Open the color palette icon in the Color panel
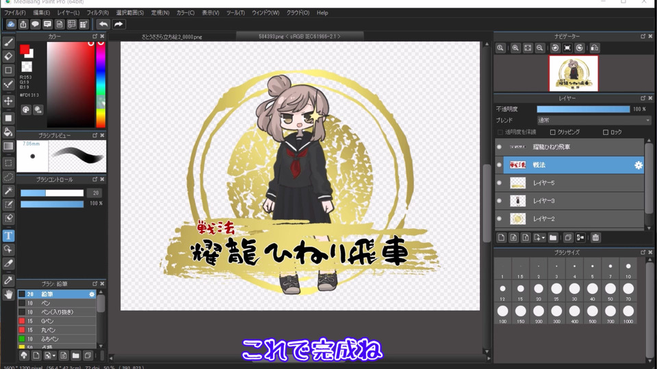The image size is (657, 369). [26, 109]
